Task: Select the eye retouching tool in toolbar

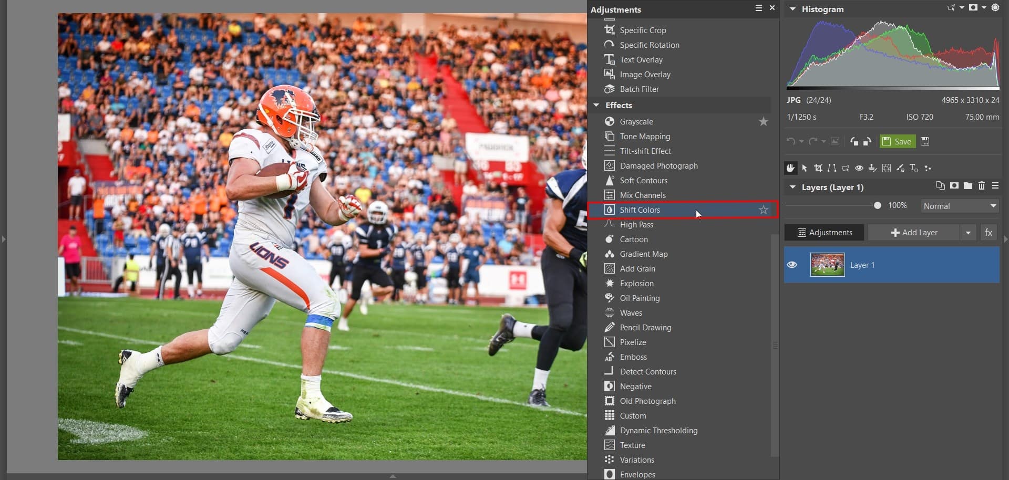Action: point(859,168)
